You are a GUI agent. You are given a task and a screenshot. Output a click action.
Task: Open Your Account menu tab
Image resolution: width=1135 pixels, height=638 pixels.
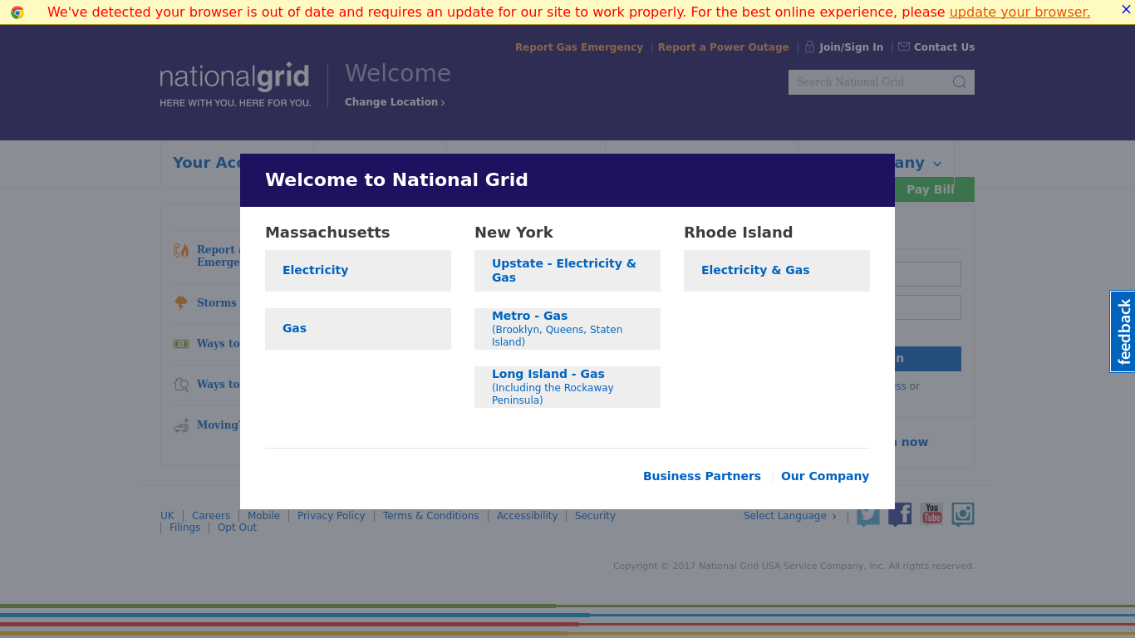[x=206, y=163]
